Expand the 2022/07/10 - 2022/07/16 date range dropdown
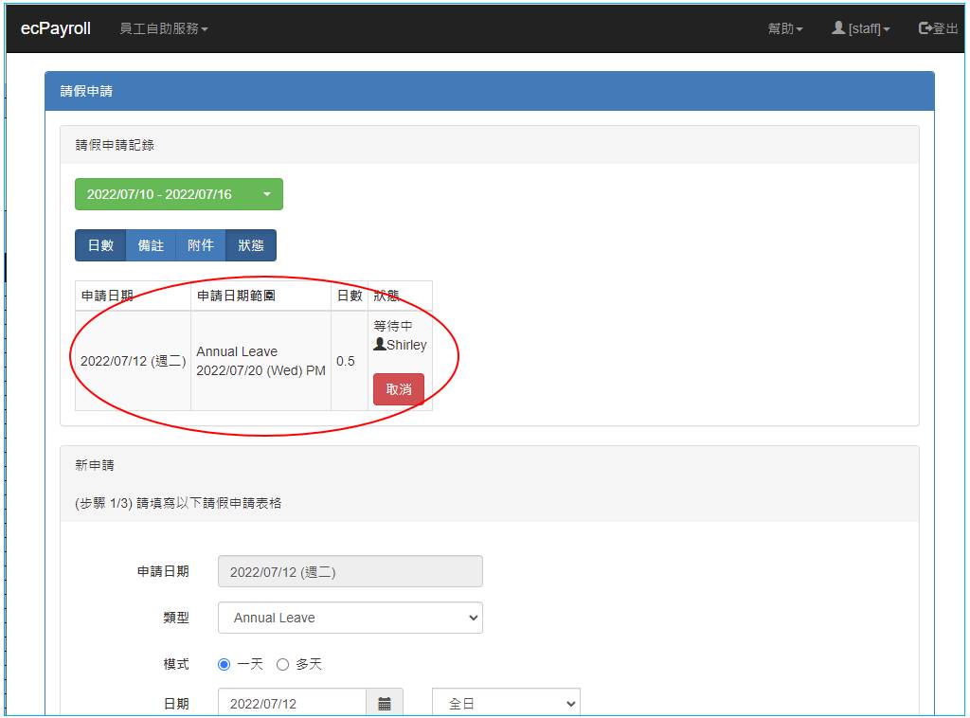 point(179,194)
